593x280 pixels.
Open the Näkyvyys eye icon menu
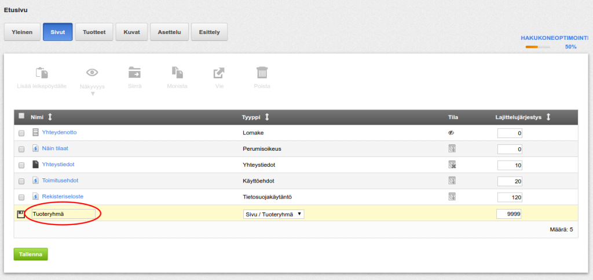click(92, 72)
